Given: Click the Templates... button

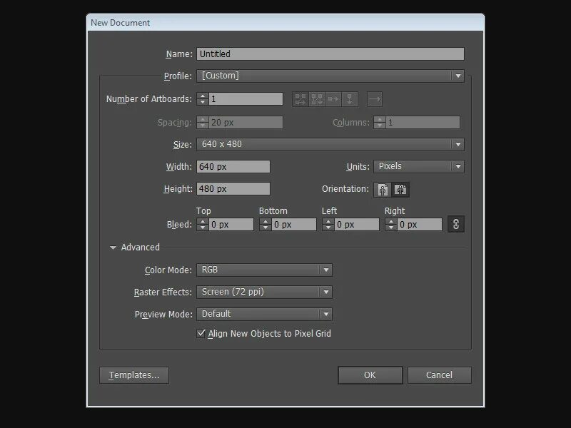Looking at the screenshot, I should pyautogui.click(x=134, y=375).
